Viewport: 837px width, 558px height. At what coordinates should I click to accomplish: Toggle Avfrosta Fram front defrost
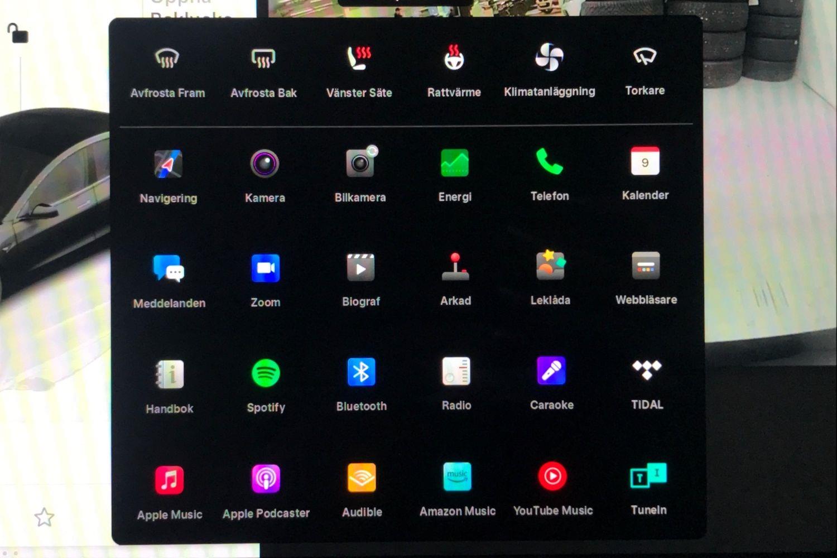tap(167, 59)
